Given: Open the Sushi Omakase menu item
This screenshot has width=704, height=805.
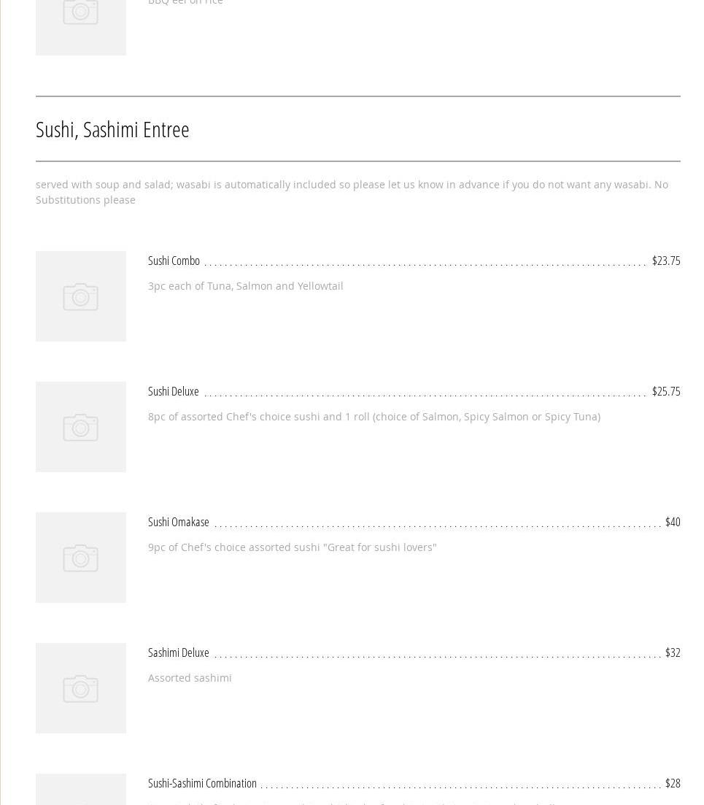Looking at the screenshot, I should click(179, 522).
